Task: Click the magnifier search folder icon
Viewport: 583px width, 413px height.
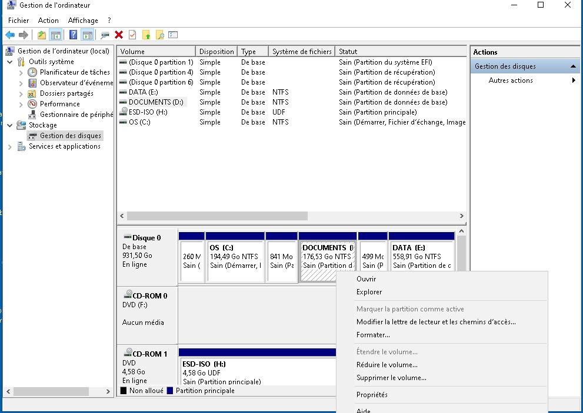Action: pos(159,35)
